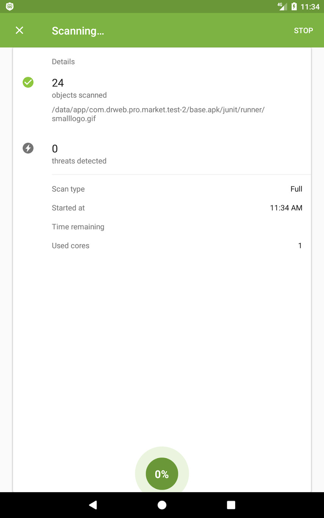
Task: Tap the Details section header
Action: click(63, 62)
